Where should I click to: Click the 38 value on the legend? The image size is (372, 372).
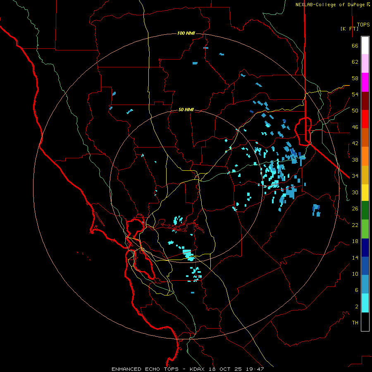(x=355, y=160)
